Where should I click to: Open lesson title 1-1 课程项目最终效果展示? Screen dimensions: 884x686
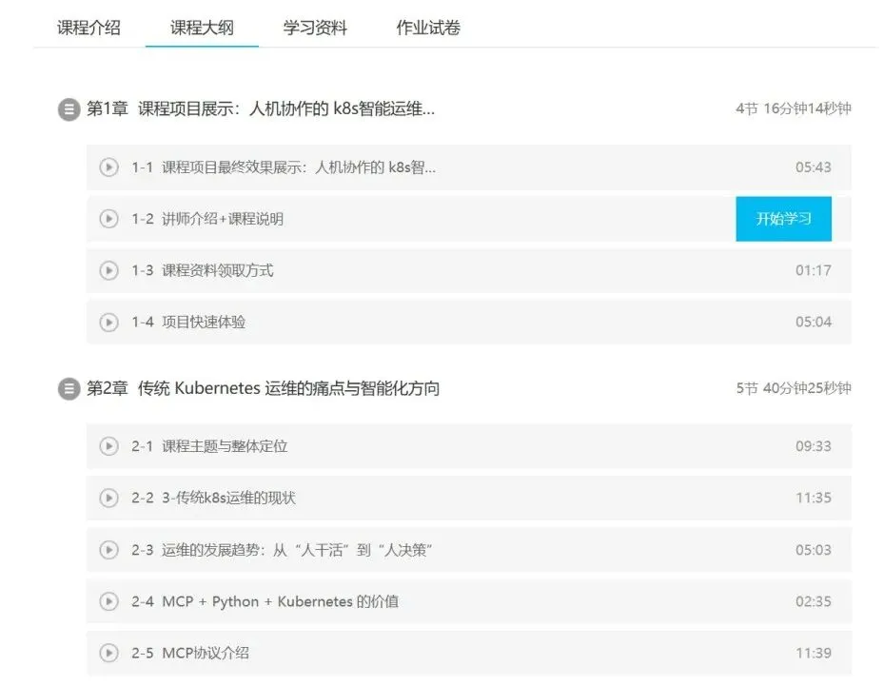[284, 167]
